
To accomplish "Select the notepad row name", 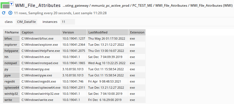I will [11, 63].
